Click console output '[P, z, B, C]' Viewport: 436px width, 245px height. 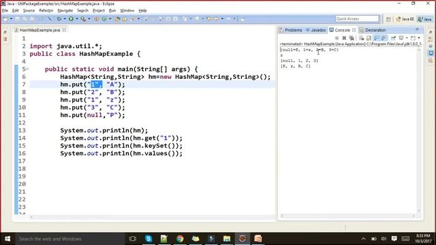pyautogui.click(x=296, y=66)
